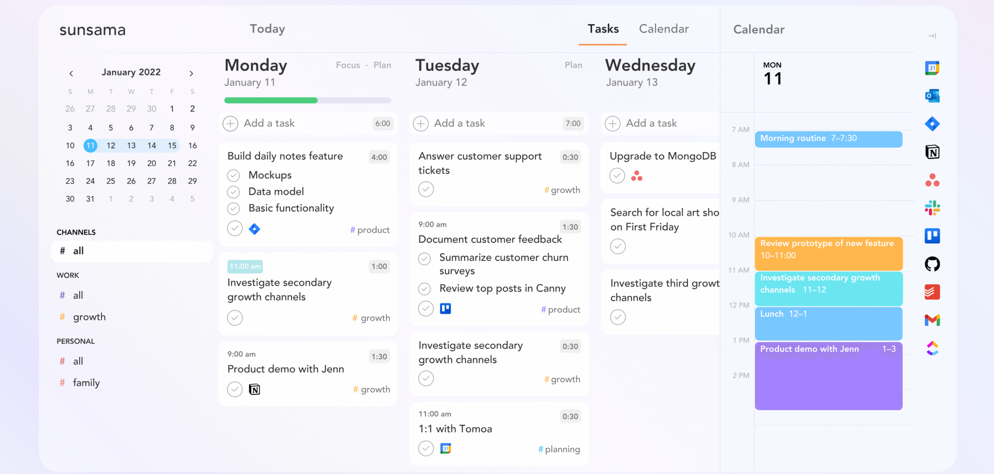This screenshot has height=474, width=994.
Task: Switch to the Calendar tab
Action: (x=664, y=29)
